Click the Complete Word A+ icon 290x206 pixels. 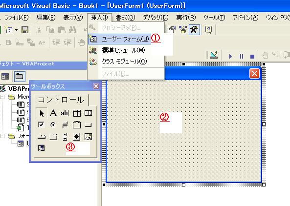[x=42, y=42]
